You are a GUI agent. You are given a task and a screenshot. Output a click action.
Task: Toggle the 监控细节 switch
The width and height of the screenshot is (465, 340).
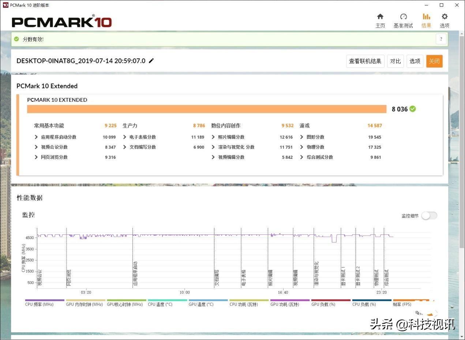(x=429, y=216)
